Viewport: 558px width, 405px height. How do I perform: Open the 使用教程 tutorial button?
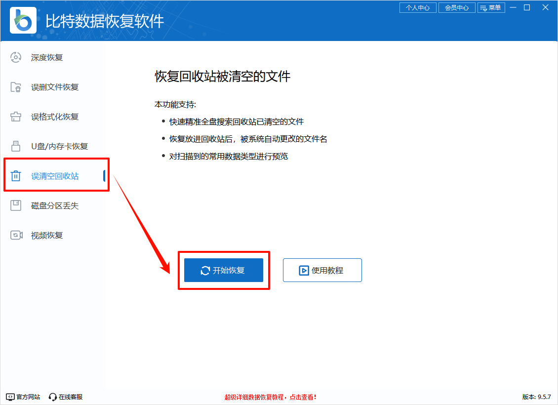click(322, 270)
